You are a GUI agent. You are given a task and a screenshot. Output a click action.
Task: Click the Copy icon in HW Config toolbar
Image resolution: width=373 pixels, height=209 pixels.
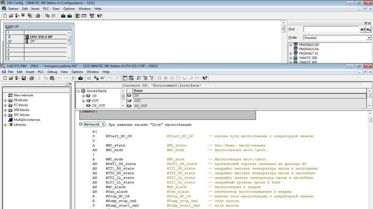point(47,15)
